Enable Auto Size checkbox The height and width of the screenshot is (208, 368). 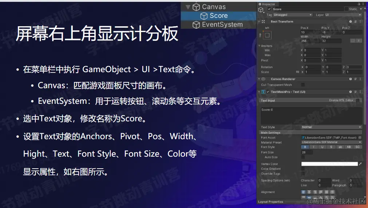[303, 157]
